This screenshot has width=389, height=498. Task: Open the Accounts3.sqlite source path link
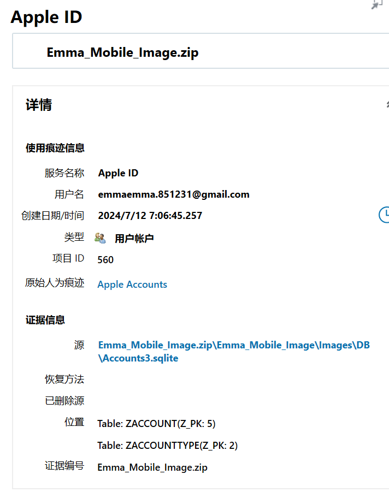click(x=234, y=351)
